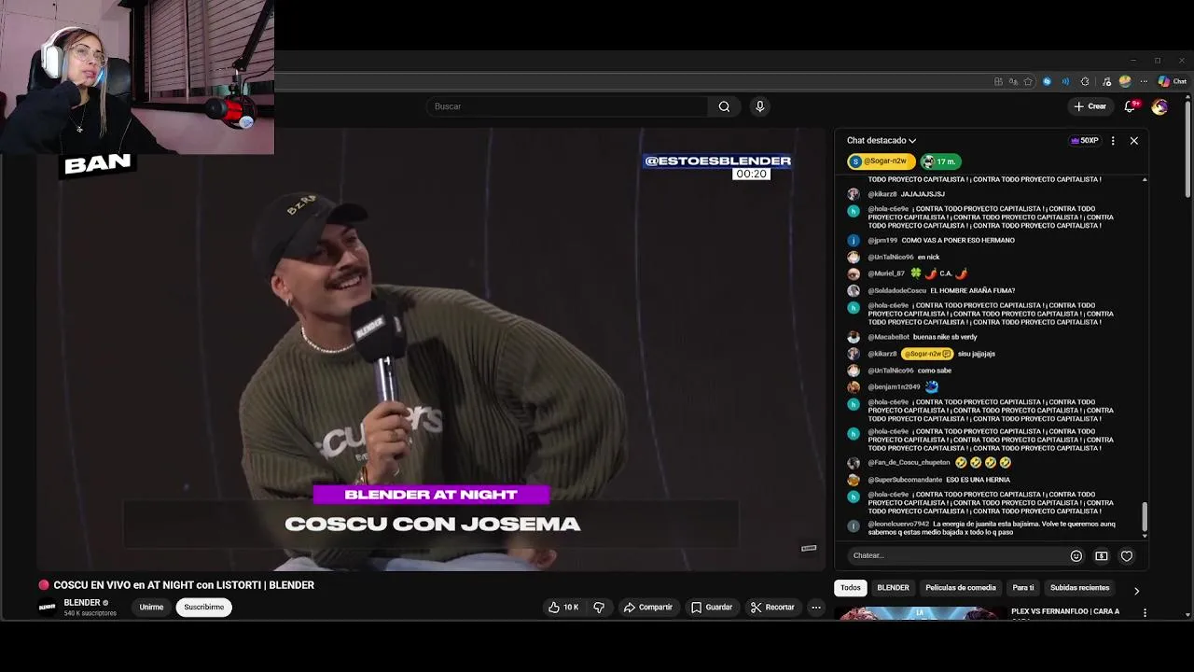Dislike the video with thumbs-down icon
Image resolution: width=1194 pixels, height=672 pixels.
pyautogui.click(x=599, y=608)
